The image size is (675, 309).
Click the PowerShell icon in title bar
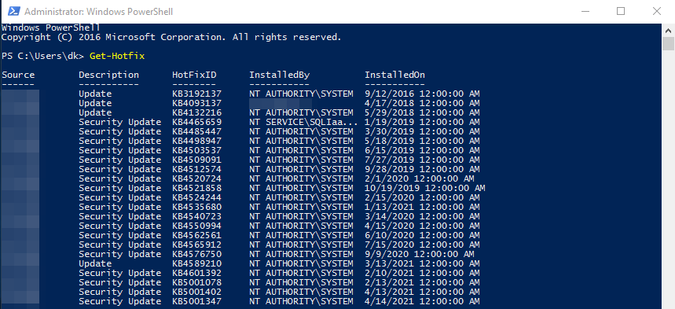tap(14, 11)
